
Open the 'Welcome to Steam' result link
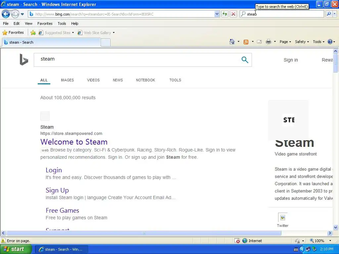[74, 142]
